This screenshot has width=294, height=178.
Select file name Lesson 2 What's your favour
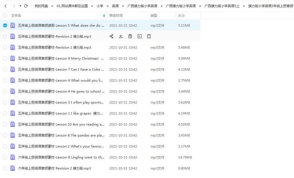(x=61, y=146)
